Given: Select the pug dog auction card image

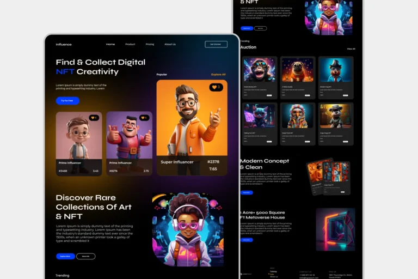Looking at the screenshot, I should tap(297, 70).
